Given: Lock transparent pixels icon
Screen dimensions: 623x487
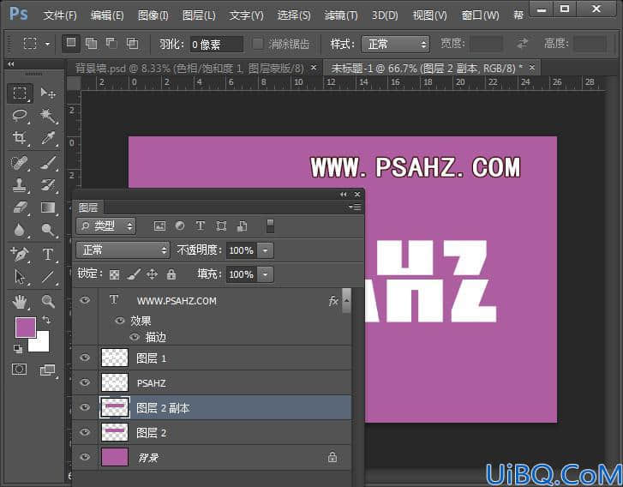Looking at the screenshot, I should 115,274.
